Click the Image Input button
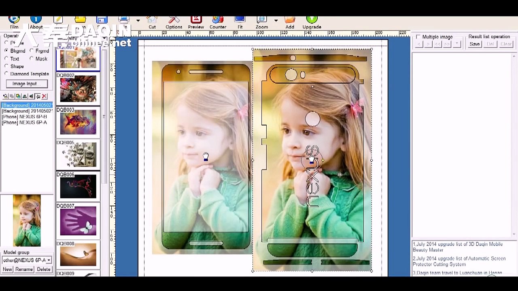Viewport: 518px width, 291px height. point(27,84)
